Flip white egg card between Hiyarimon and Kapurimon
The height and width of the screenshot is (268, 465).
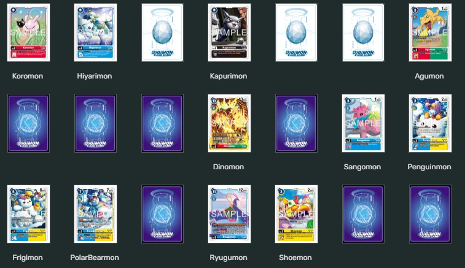click(x=163, y=33)
